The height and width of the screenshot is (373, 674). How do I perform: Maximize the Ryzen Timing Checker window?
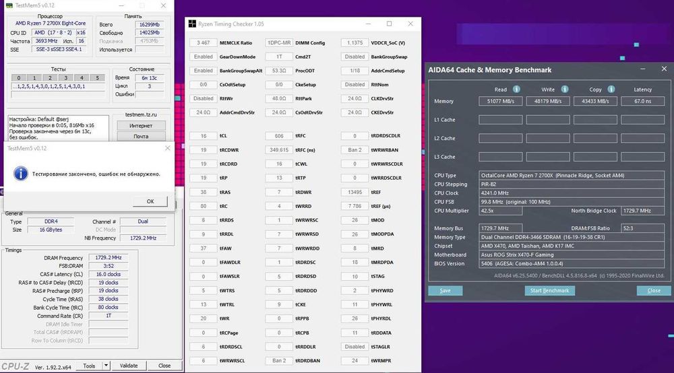pos(389,24)
